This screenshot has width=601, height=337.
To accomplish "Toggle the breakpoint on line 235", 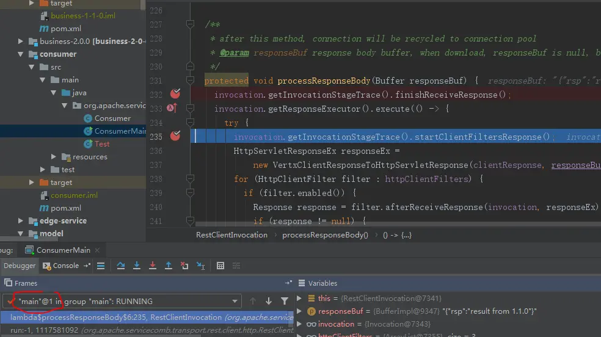I will coord(175,136).
